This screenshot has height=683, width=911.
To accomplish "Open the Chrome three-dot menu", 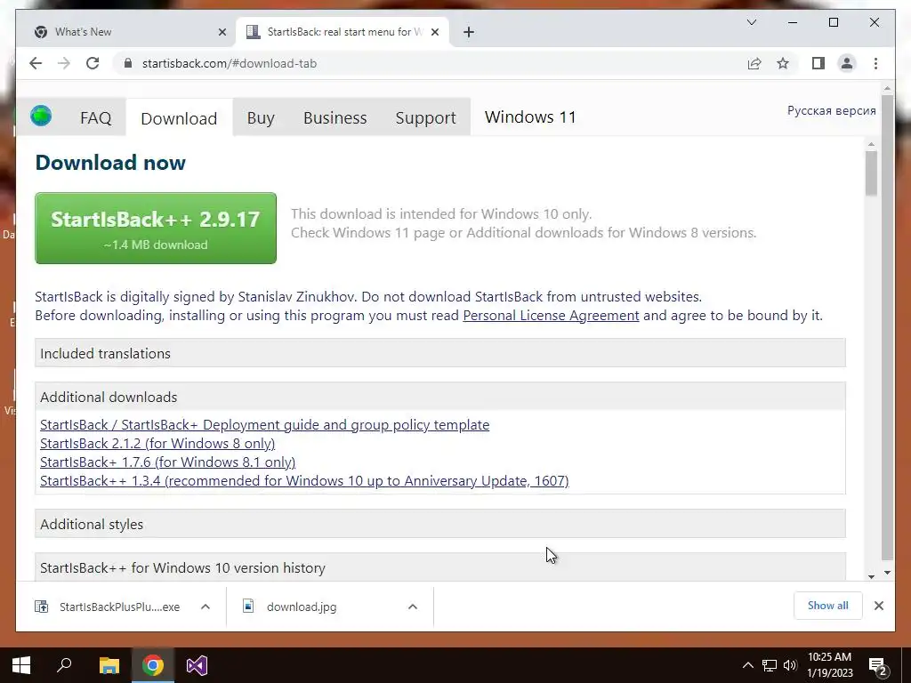I will coord(875,63).
